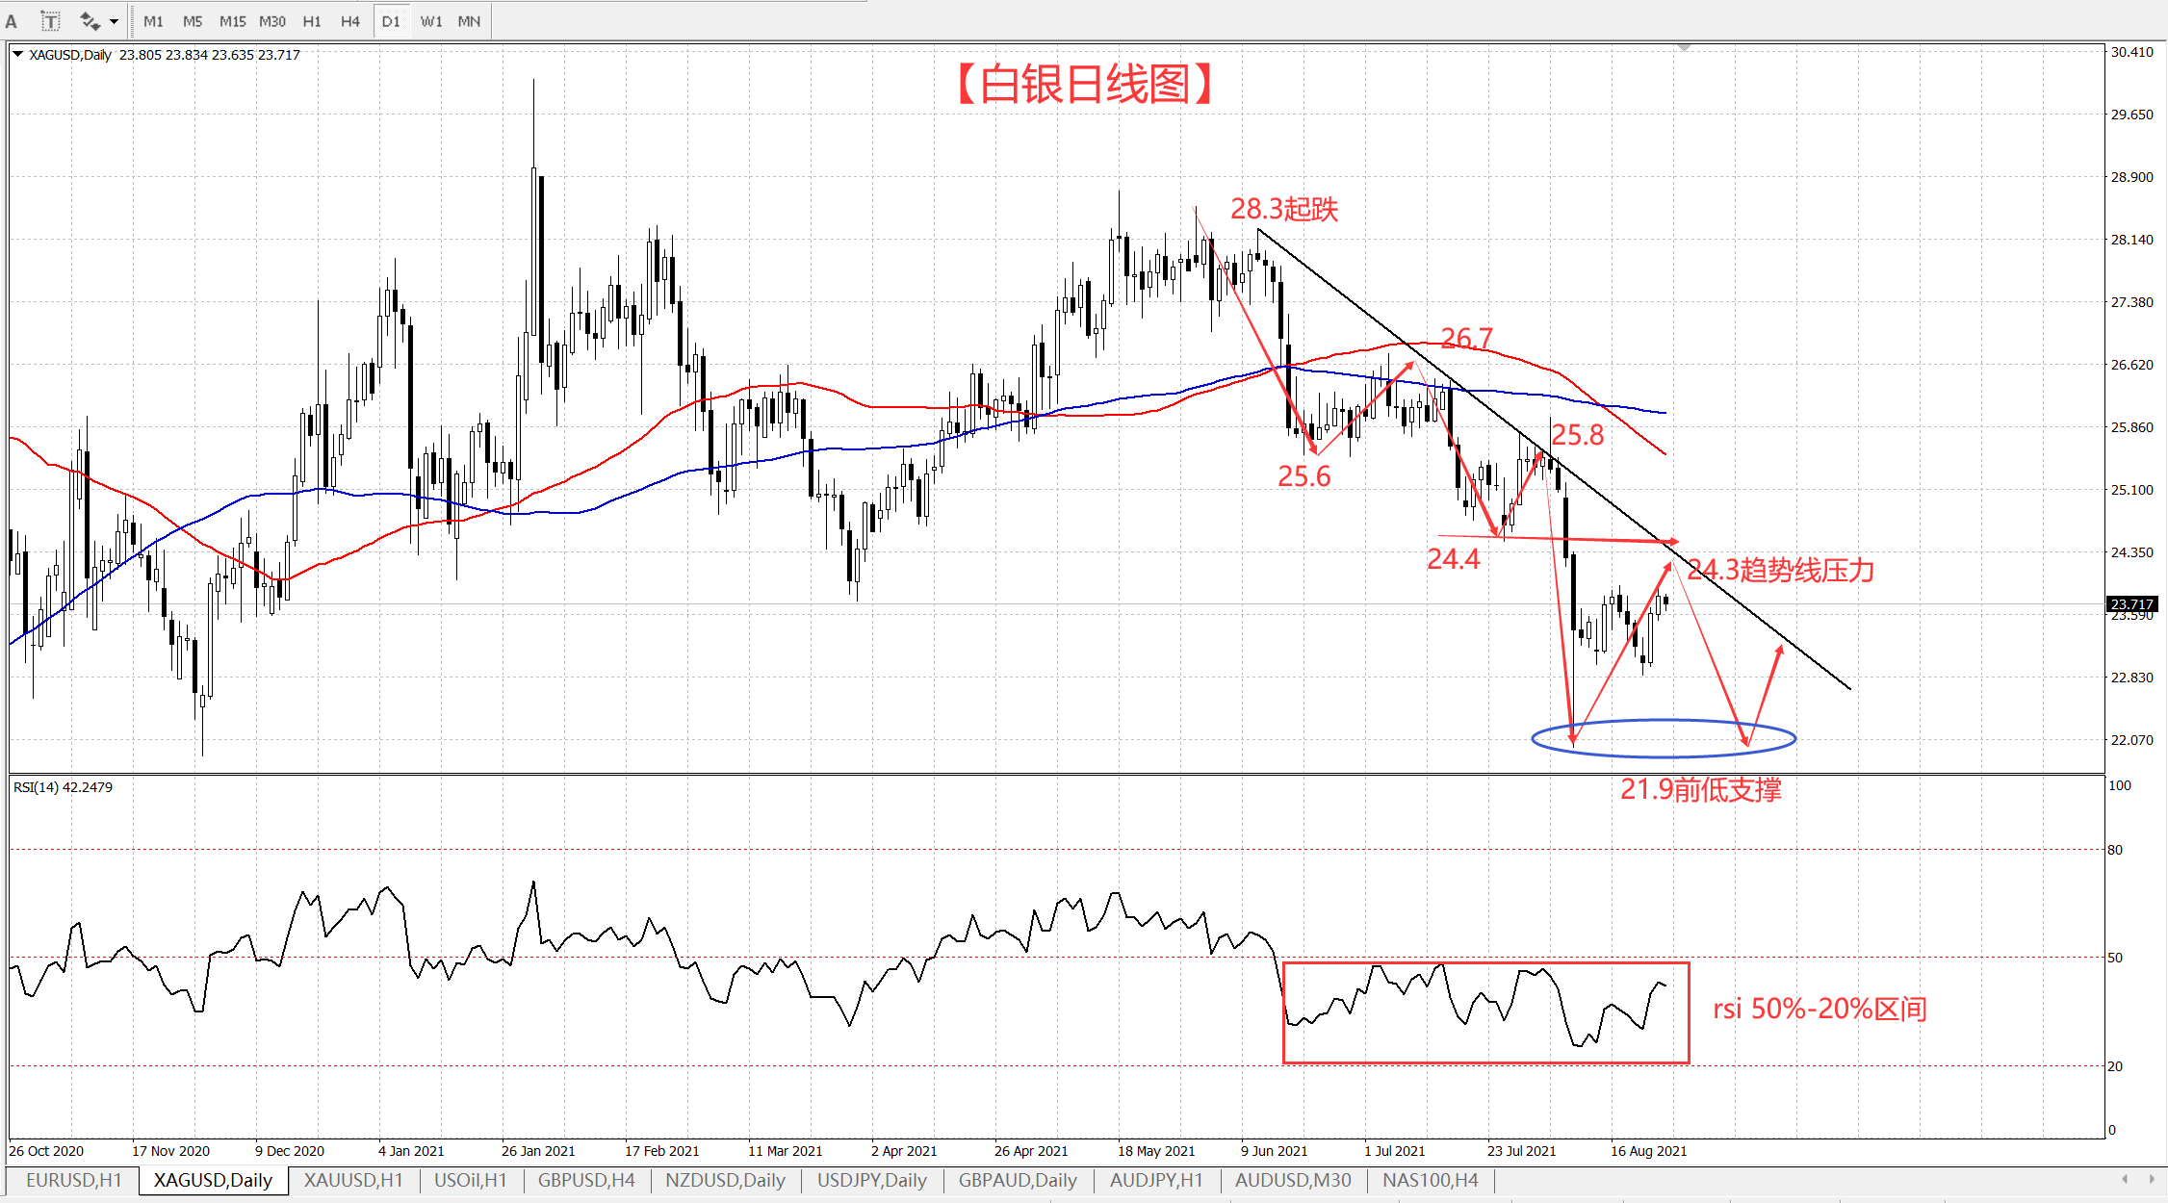Image resolution: width=2168 pixels, height=1203 pixels.
Task: Switch to H1 timeframe
Action: click(312, 21)
